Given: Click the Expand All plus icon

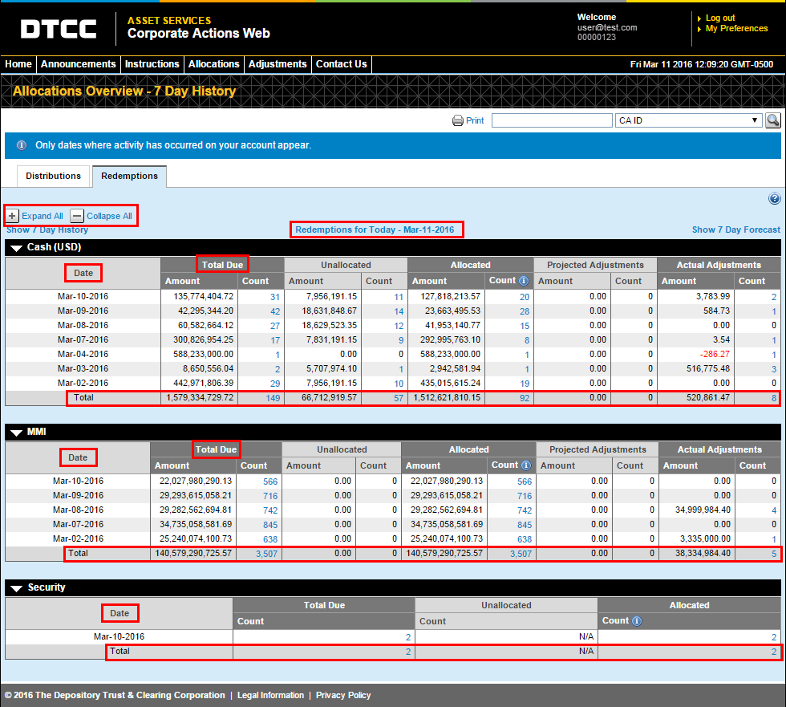Looking at the screenshot, I should (12, 216).
